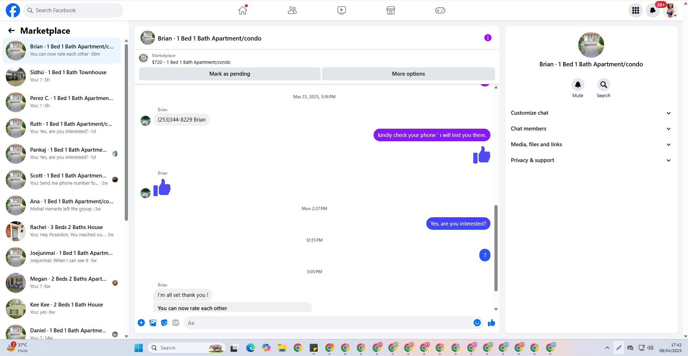Click the chat messages scrollbar thumb
This screenshot has width=688, height=356.
point(496,248)
